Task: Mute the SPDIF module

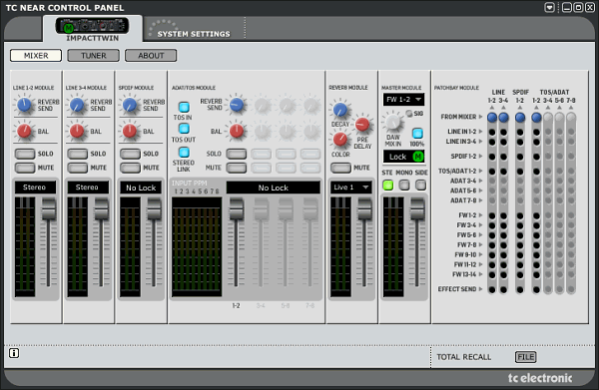Action: tap(130, 168)
